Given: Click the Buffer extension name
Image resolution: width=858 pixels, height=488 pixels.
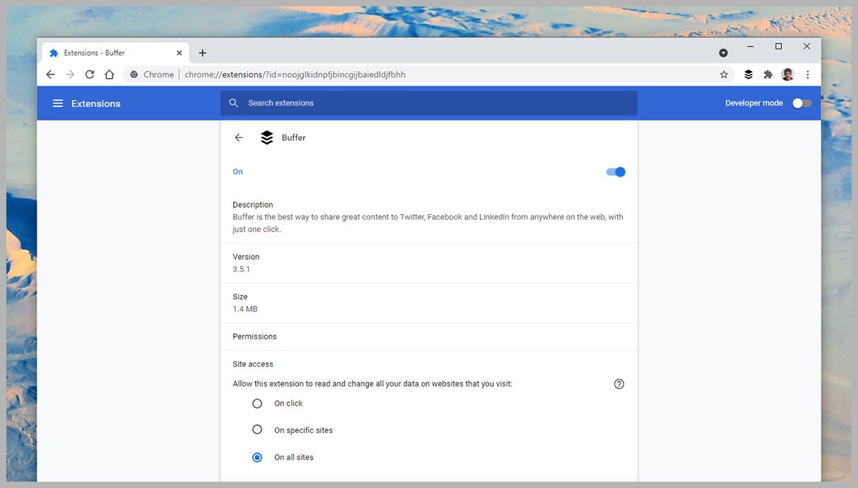Looking at the screenshot, I should click(294, 138).
